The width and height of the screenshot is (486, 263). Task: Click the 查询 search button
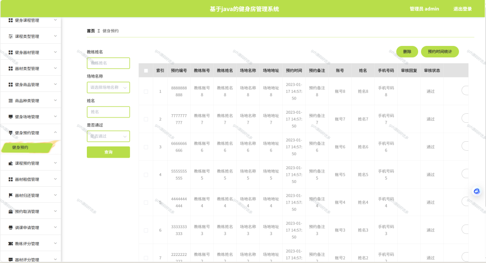(x=108, y=152)
